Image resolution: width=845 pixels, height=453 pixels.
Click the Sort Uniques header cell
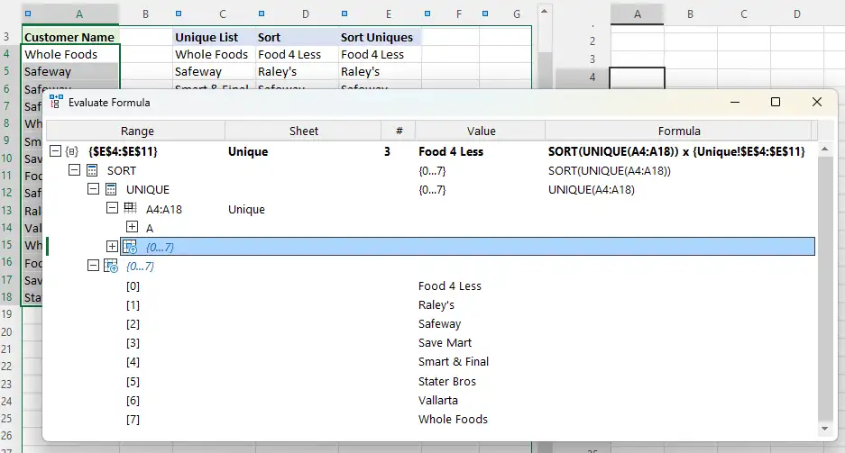coord(380,37)
